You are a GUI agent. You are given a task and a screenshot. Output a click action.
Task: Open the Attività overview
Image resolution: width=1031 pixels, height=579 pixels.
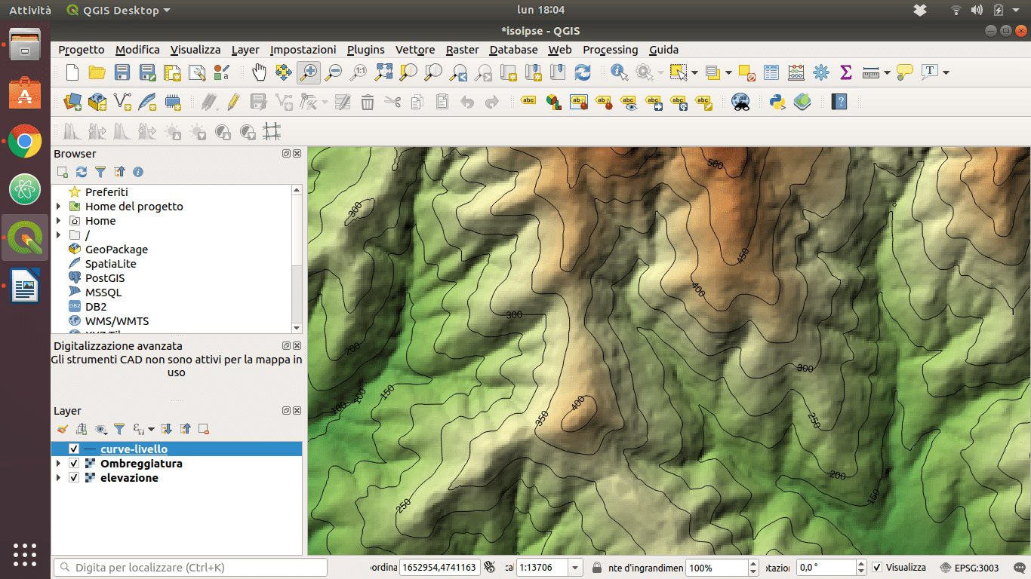pos(30,10)
